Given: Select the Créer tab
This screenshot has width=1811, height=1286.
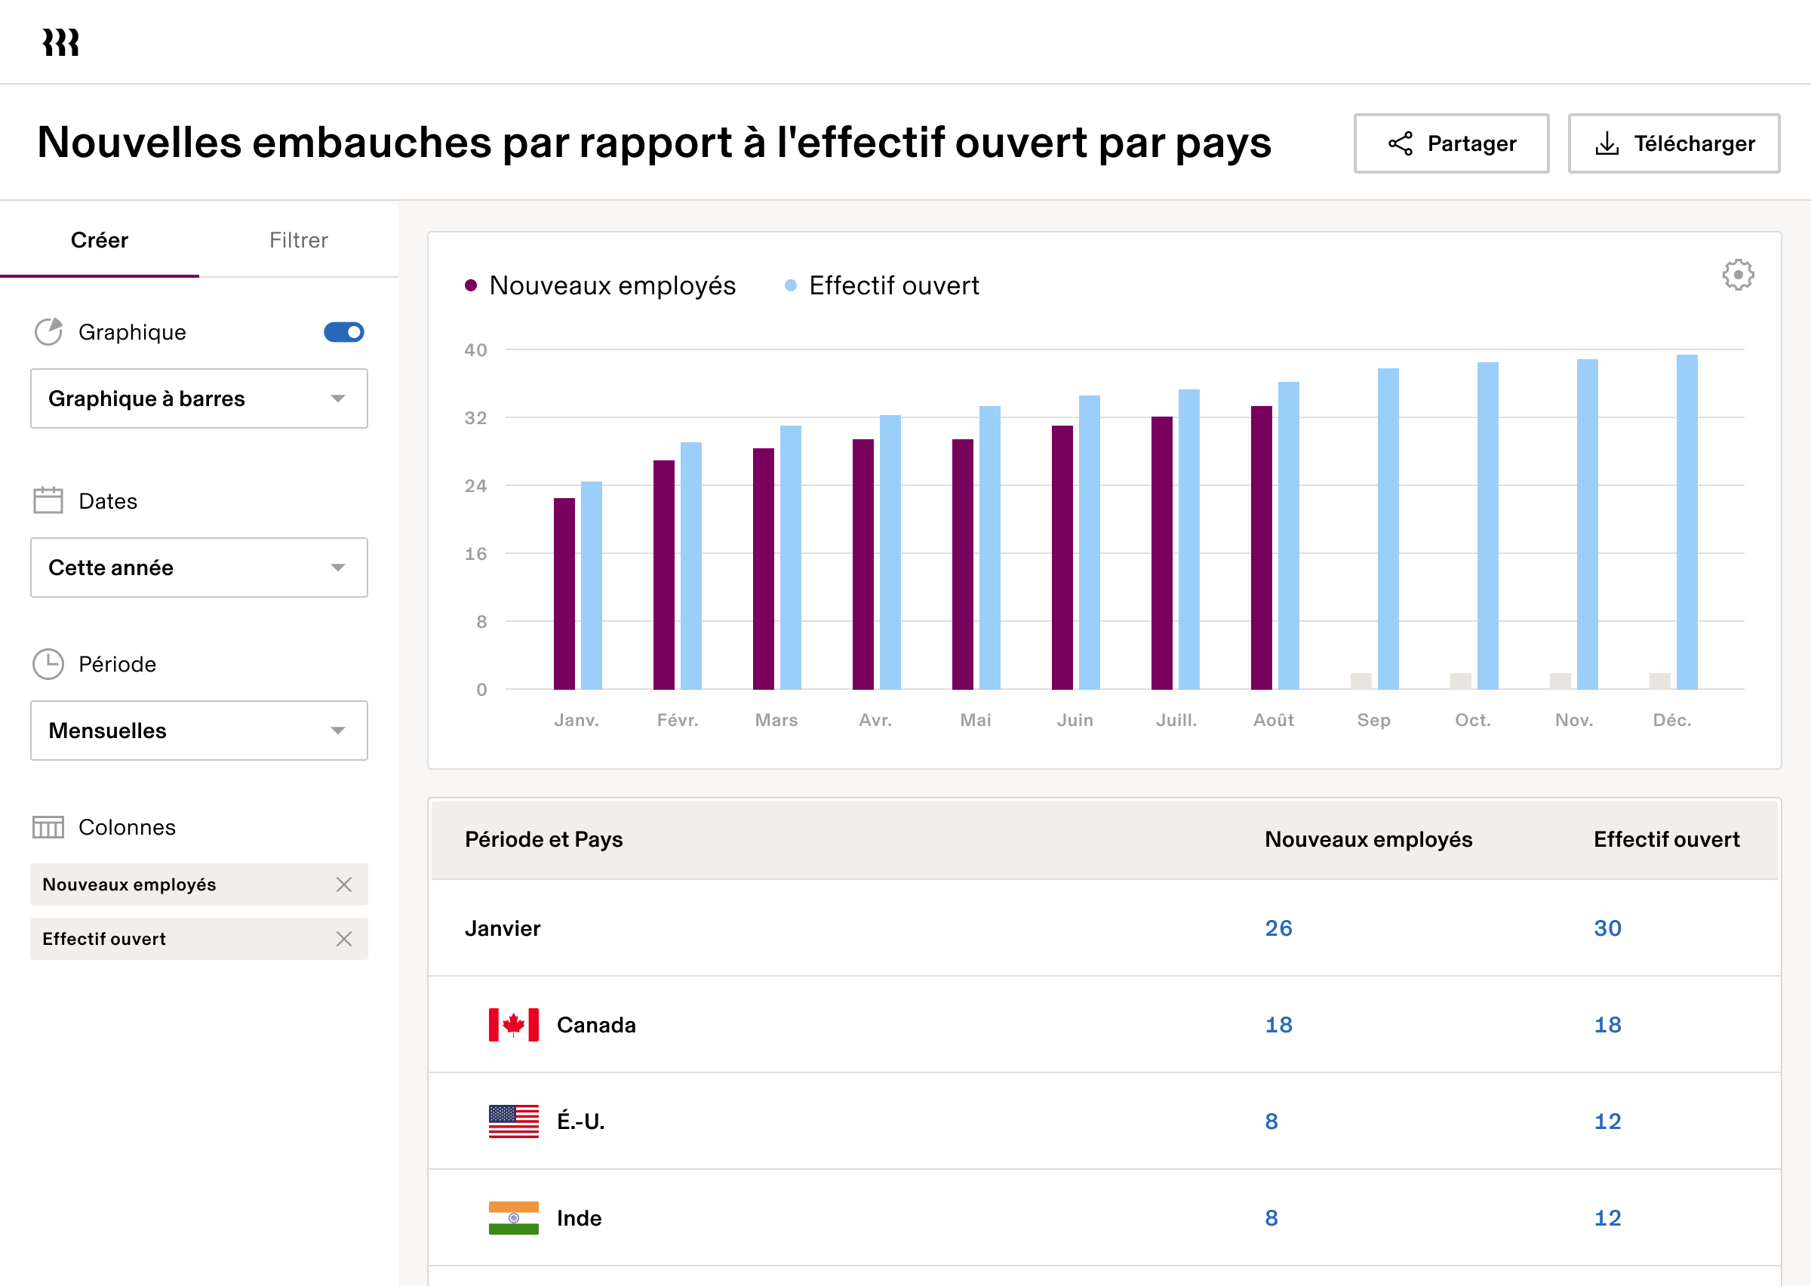Looking at the screenshot, I should 99,240.
